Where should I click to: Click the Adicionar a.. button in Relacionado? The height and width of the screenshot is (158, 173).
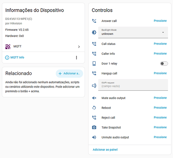tap(69, 74)
